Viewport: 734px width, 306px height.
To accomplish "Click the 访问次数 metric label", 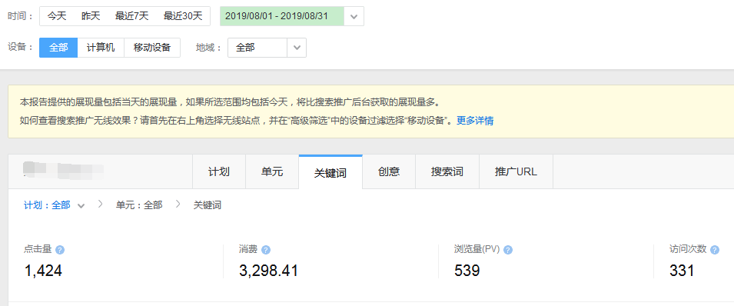I will click(x=688, y=249).
